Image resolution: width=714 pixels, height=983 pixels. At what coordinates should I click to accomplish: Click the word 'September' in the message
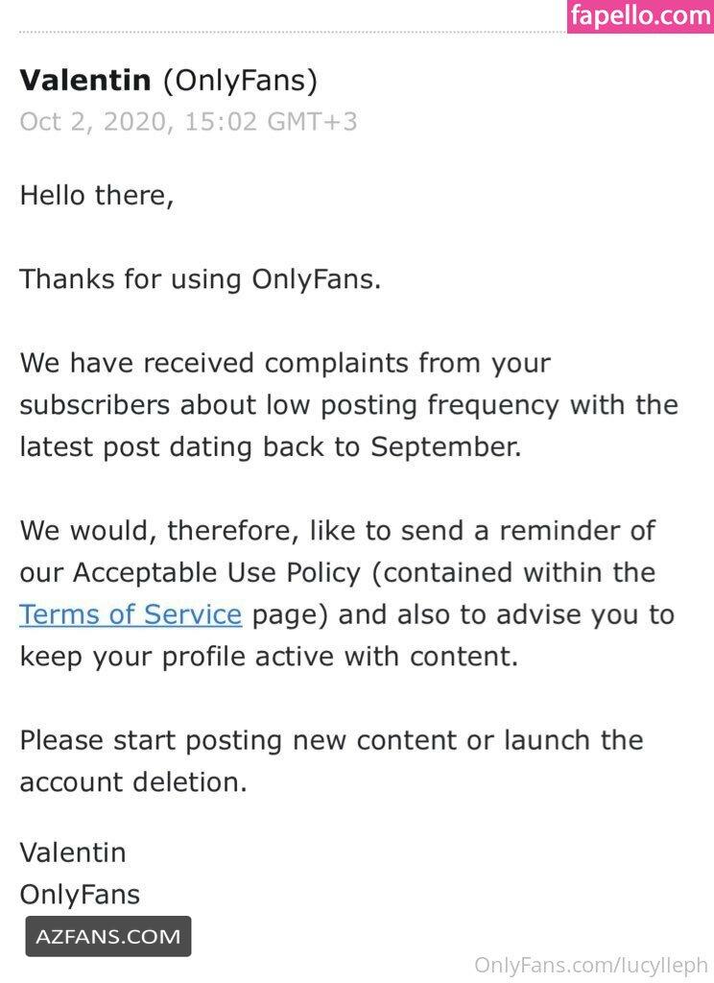click(x=445, y=447)
